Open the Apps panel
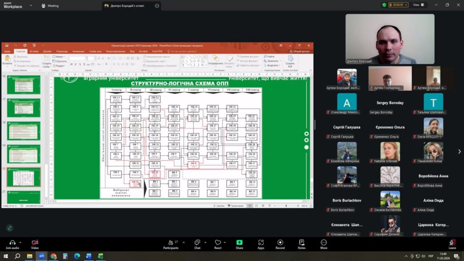The height and width of the screenshot is (261, 464). [261, 242]
